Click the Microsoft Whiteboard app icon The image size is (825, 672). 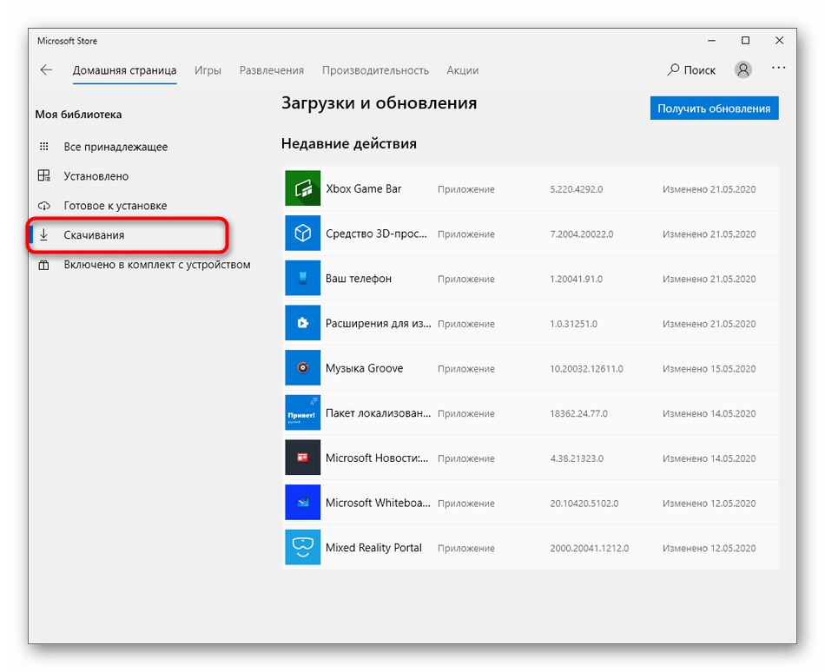click(x=302, y=503)
